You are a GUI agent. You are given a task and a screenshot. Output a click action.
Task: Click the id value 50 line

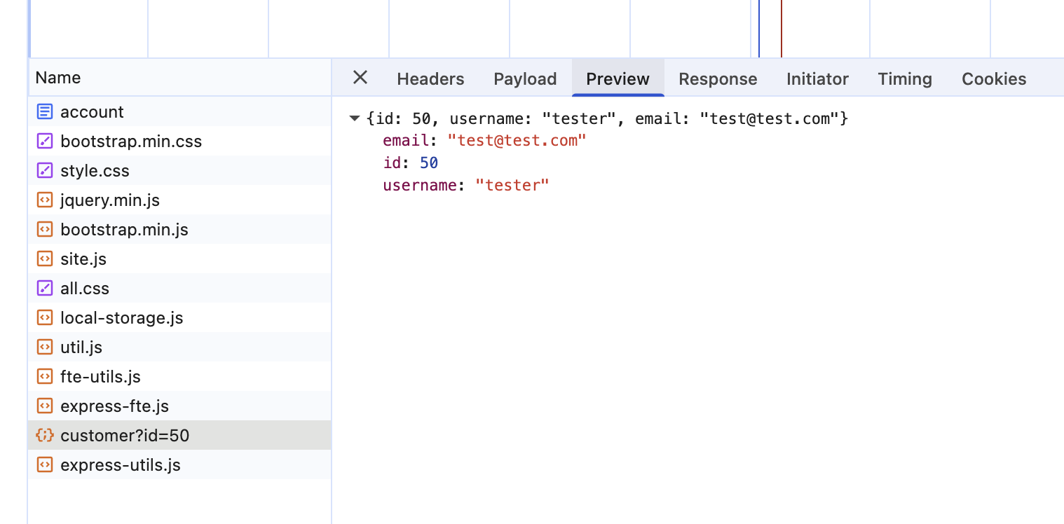click(410, 163)
